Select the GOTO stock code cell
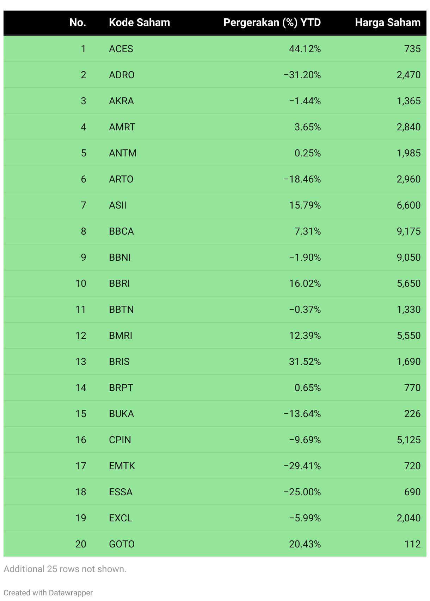430x601 pixels. 122,544
